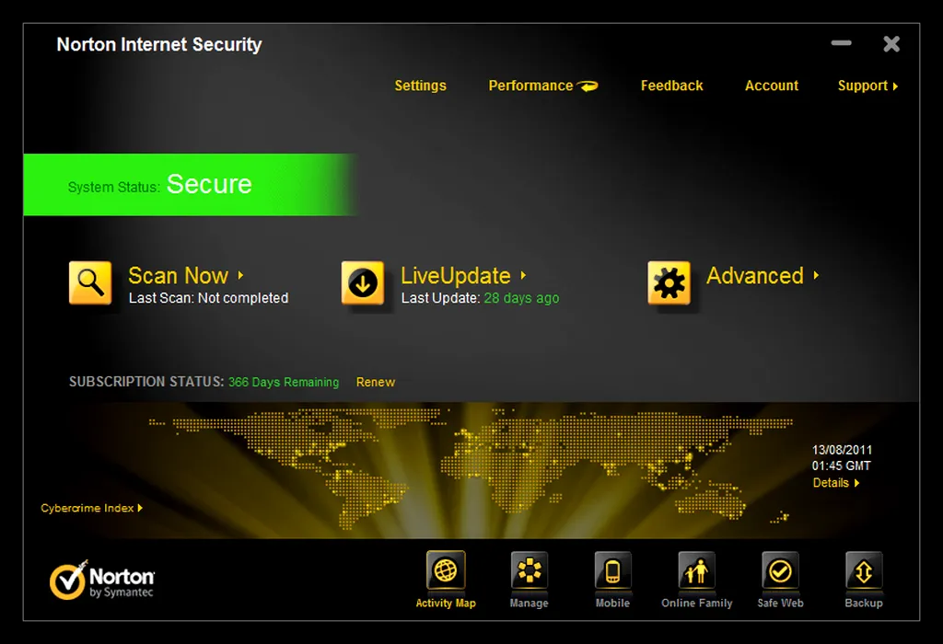Click the 'Online Family' label

pyautogui.click(x=697, y=604)
